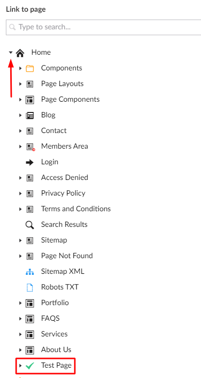Click the Robots TXT file icon
This screenshot has width=201, height=378.
[x=30, y=288]
